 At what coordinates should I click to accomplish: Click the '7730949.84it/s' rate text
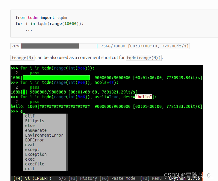(x=183, y=78)
